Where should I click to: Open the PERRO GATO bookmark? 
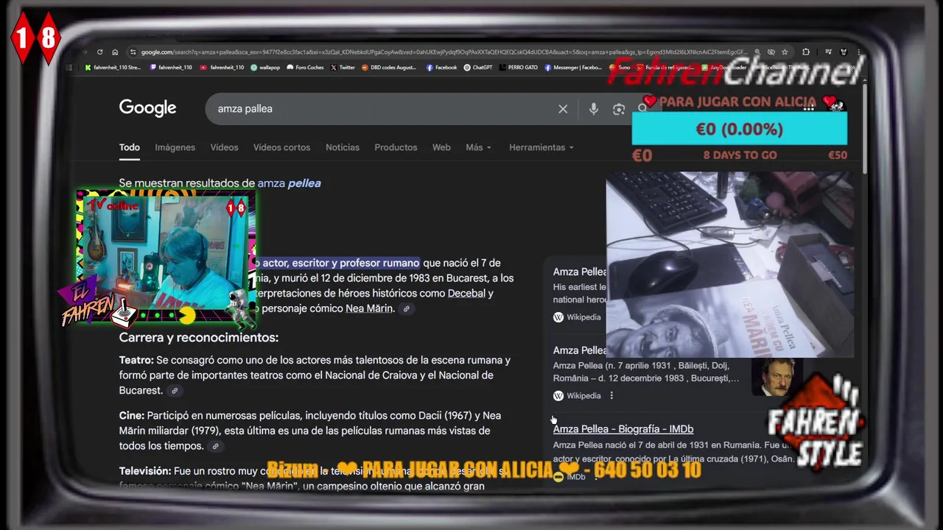point(519,68)
